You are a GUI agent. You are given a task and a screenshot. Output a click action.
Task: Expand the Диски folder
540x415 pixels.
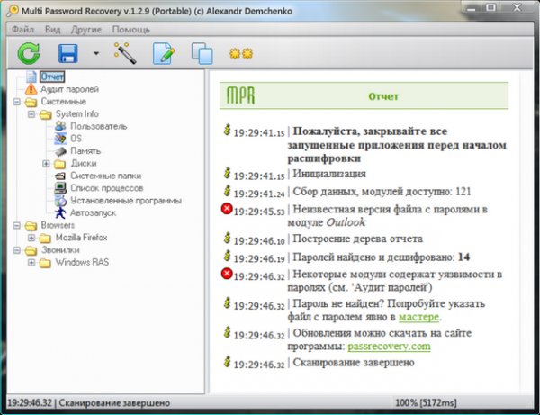46,164
